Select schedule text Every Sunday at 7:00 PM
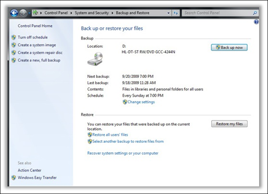268x194 pixels. (143, 96)
